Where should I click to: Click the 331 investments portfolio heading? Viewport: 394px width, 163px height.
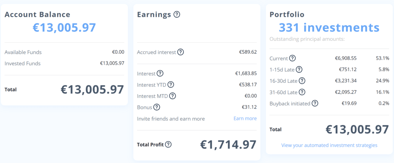329,28
